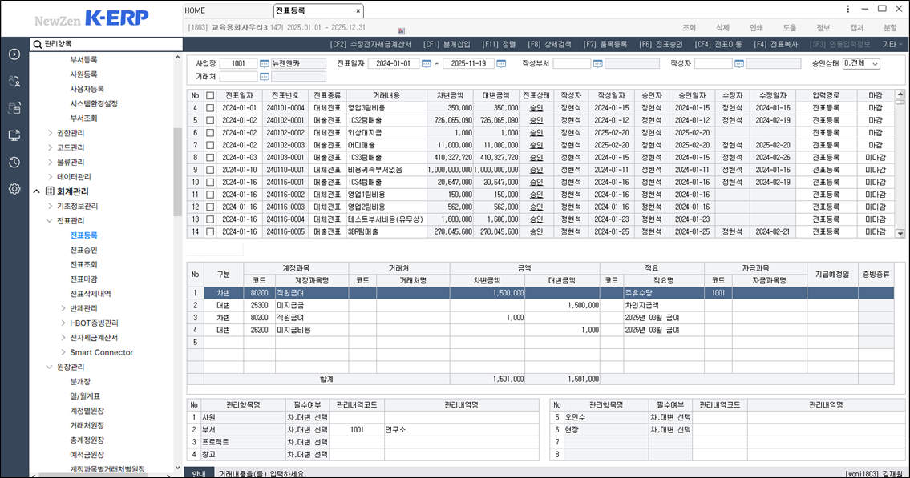910x478 pixels.
Task: Click the 조회 button in top toolbar
Action: [x=689, y=27]
